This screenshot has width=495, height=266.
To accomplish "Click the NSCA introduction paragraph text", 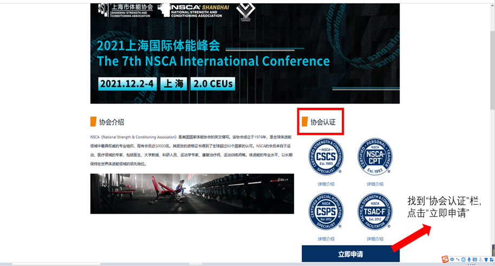I will (x=191, y=151).
